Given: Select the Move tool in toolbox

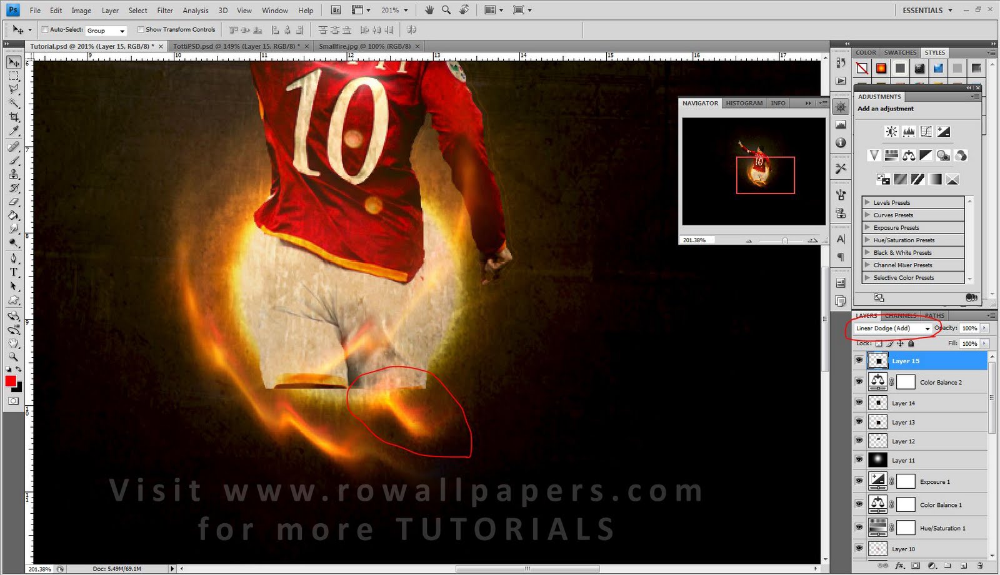Looking at the screenshot, I should tap(14, 62).
